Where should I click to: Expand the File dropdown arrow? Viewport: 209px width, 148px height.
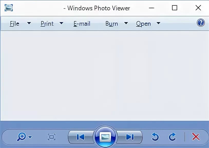29,23
